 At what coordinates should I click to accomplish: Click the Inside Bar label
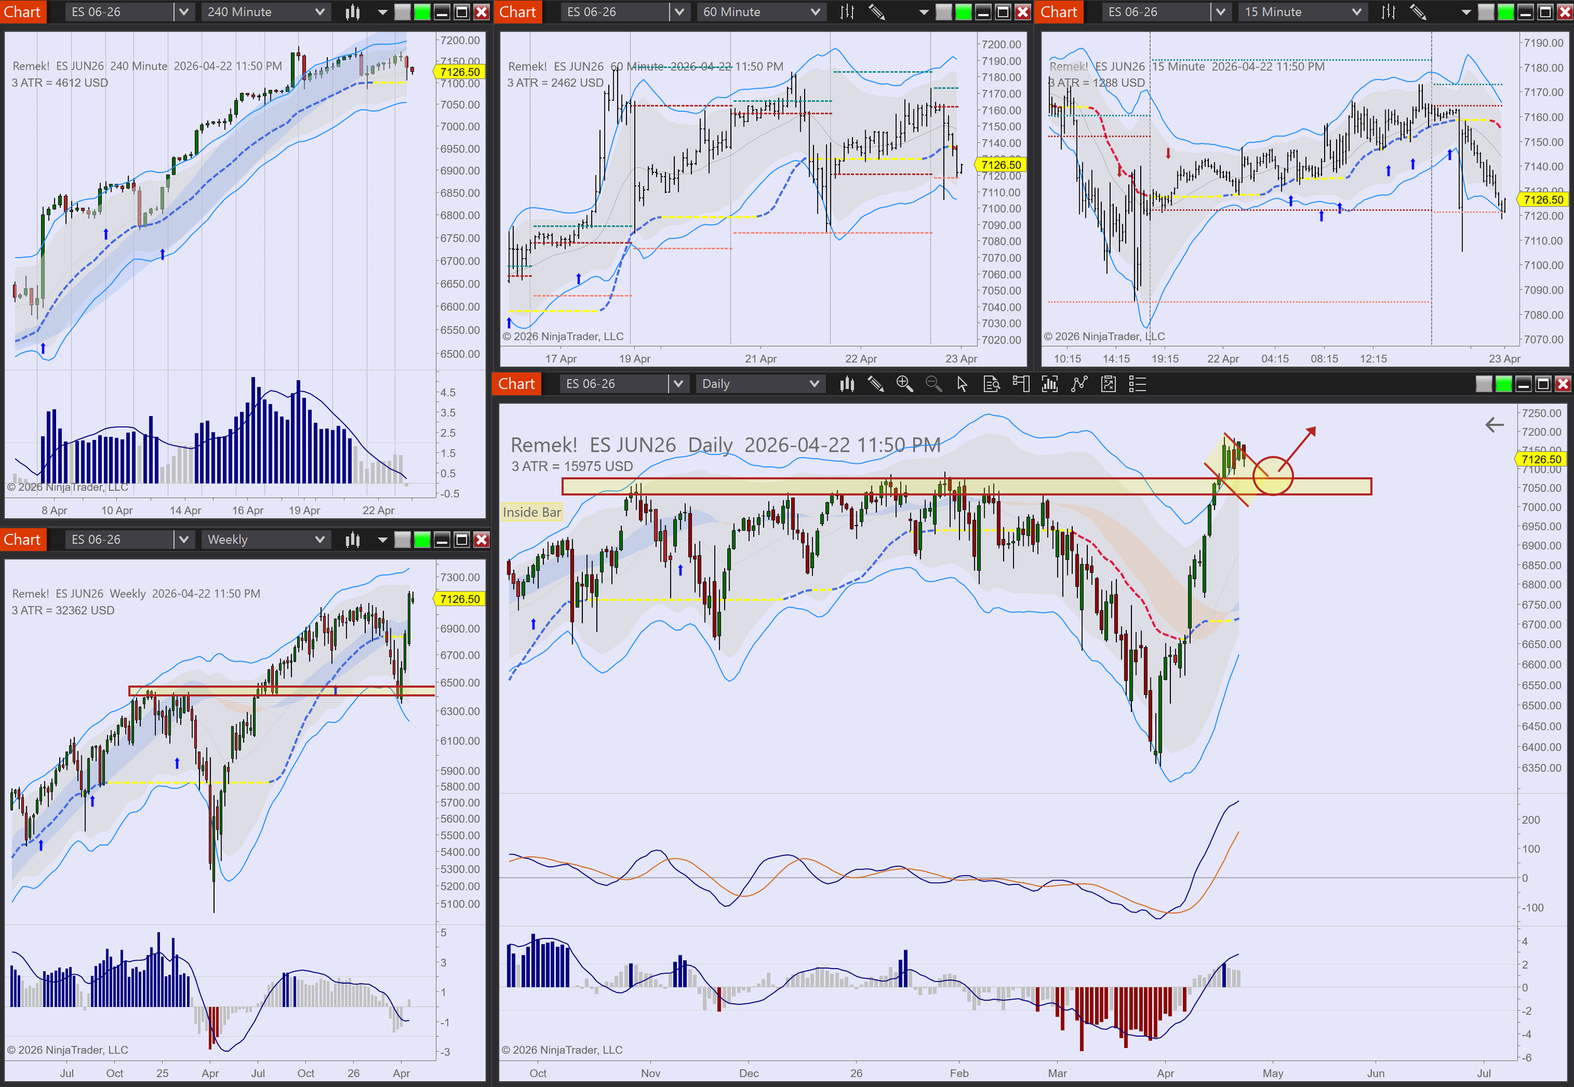pos(531,512)
